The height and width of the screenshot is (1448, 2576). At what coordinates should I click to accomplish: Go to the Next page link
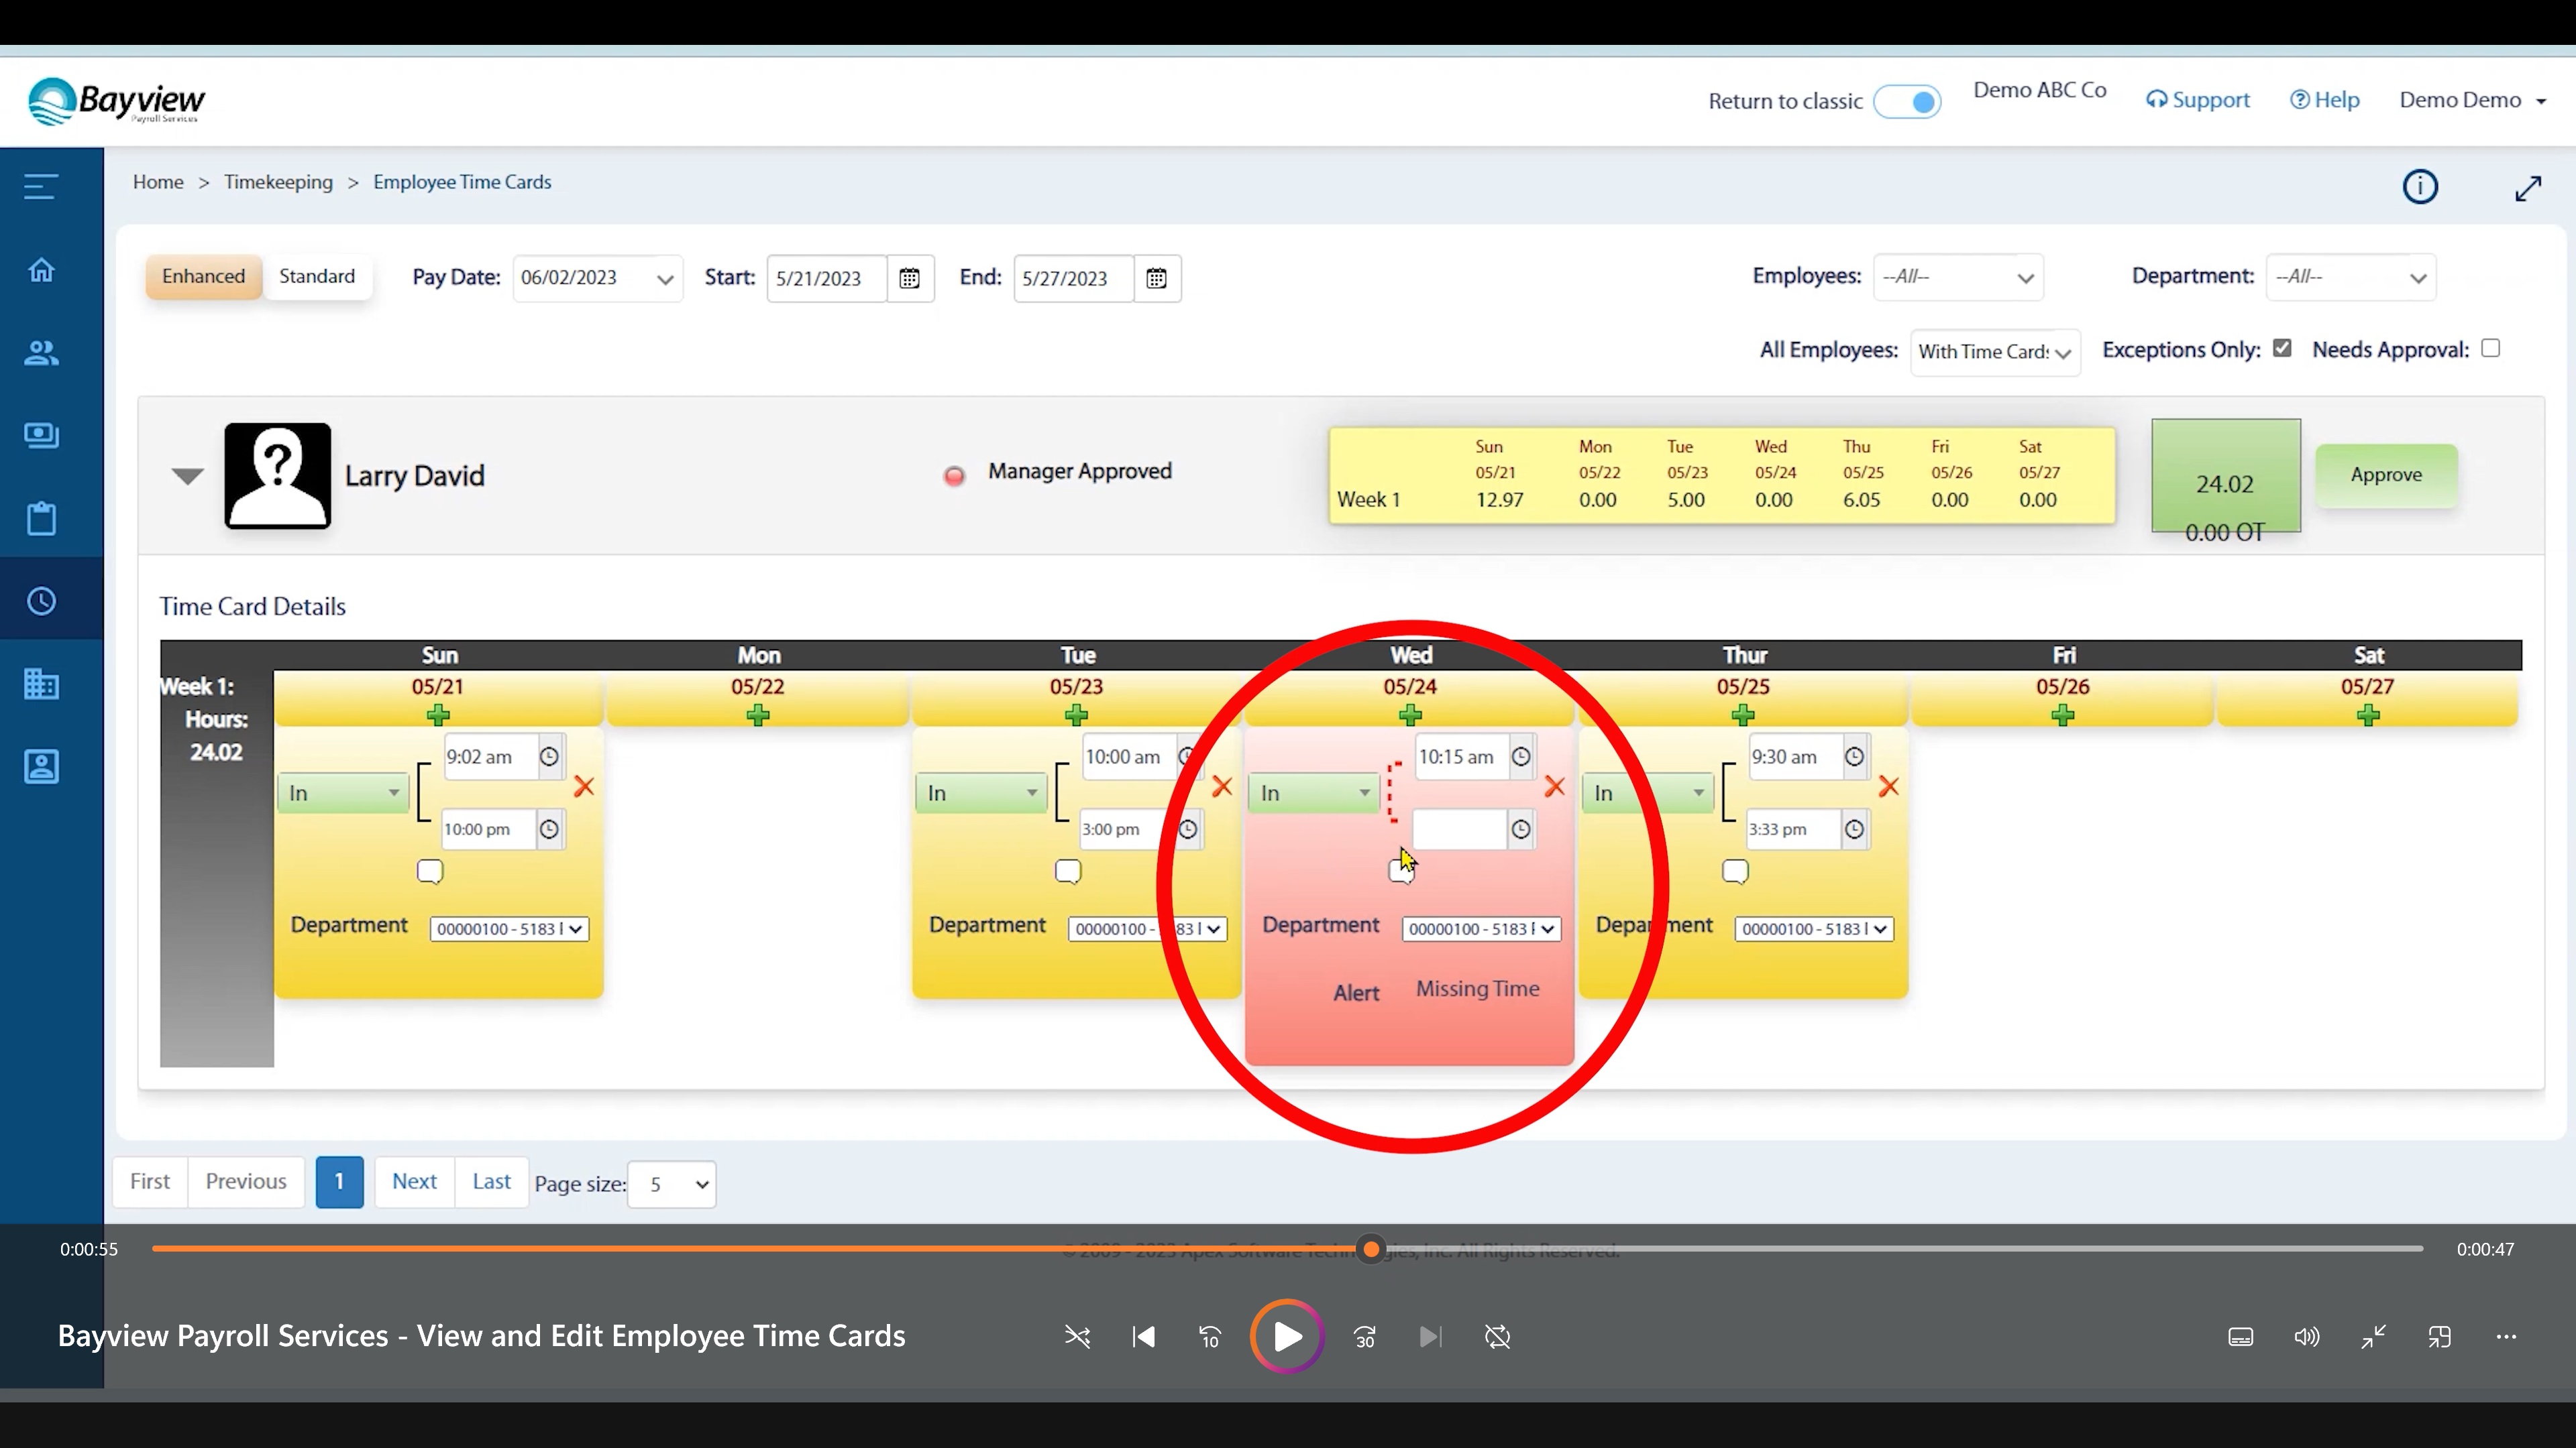click(414, 1182)
